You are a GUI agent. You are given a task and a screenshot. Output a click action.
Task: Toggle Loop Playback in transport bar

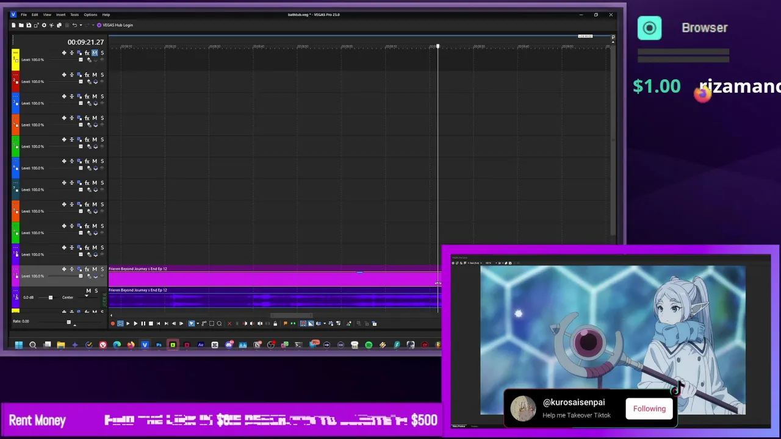click(x=120, y=323)
